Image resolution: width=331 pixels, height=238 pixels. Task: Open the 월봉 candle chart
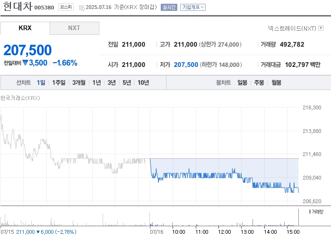pyautogui.click(x=276, y=82)
